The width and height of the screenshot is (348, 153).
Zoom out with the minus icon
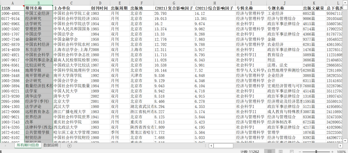coord(301,152)
